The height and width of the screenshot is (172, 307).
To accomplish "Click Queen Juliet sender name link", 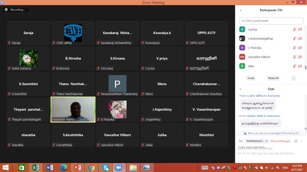I will coord(255,116).
